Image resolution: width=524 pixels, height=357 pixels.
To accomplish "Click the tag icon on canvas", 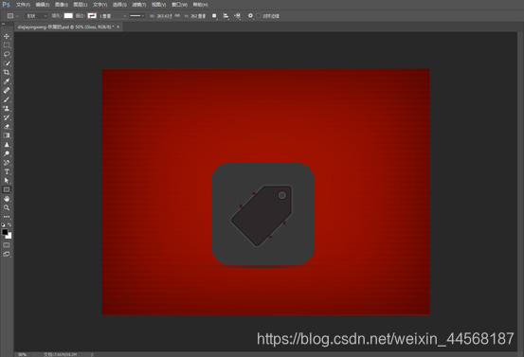I will pos(262,215).
